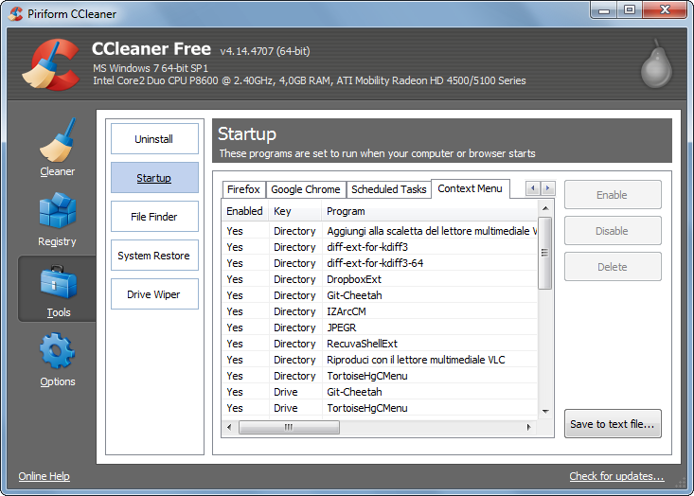
Task: Switch to the Firefox tab
Action: (243, 189)
